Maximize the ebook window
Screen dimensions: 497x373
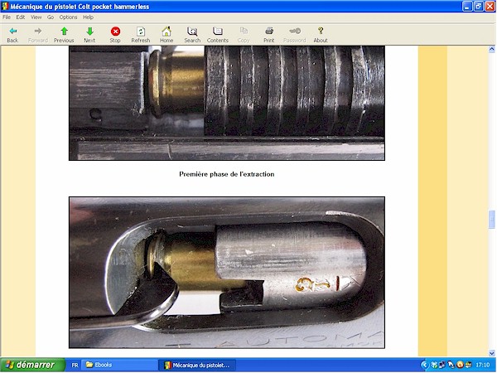479,7
